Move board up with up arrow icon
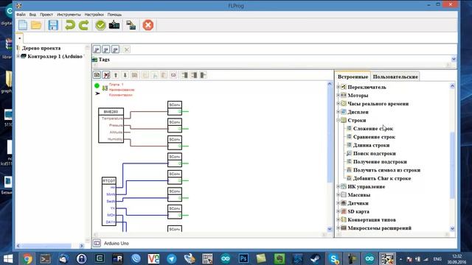 [x=116, y=75]
